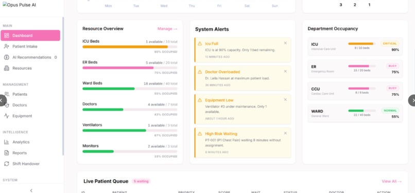Click the 'Equipment Low' alert title
This screenshot has width=415, height=193.
tap(219, 100)
